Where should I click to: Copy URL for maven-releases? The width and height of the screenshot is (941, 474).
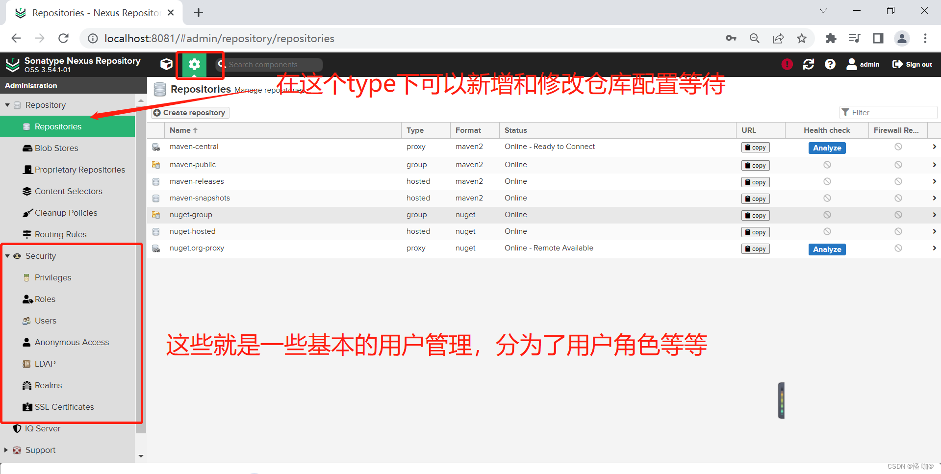click(x=756, y=182)
